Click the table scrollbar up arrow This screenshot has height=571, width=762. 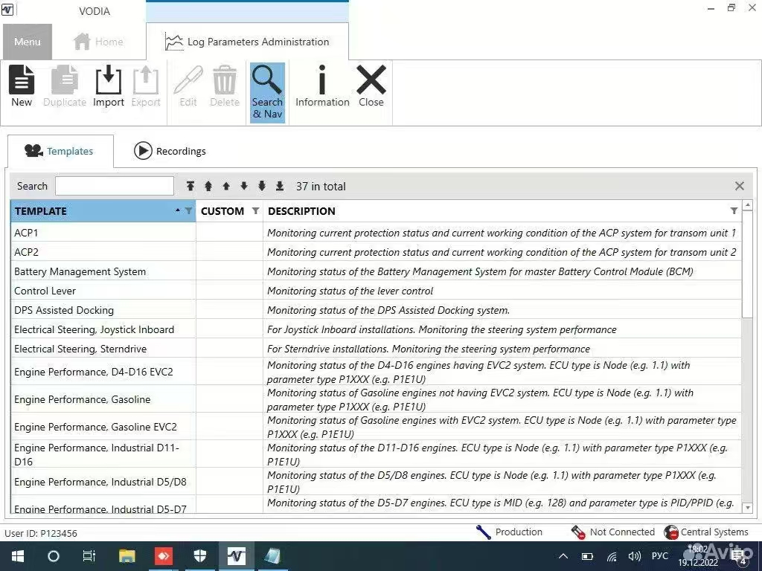[x=748, y=205]
